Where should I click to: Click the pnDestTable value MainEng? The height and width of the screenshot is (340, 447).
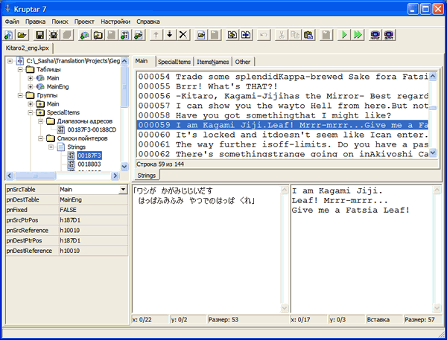(x=93, y=199)
